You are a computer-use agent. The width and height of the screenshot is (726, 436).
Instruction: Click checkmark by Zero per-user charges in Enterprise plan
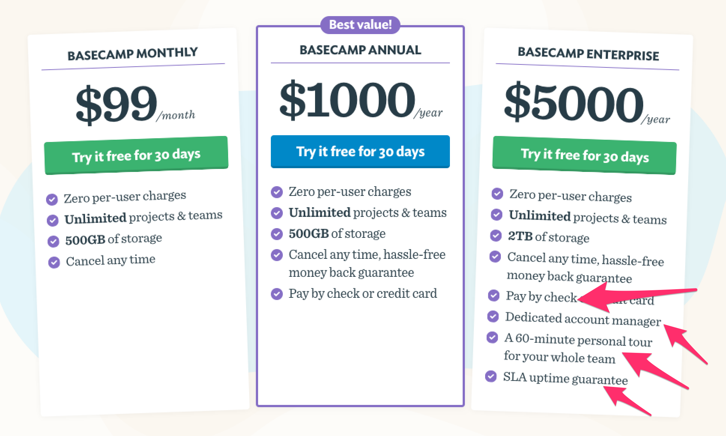tap(497, 193)
